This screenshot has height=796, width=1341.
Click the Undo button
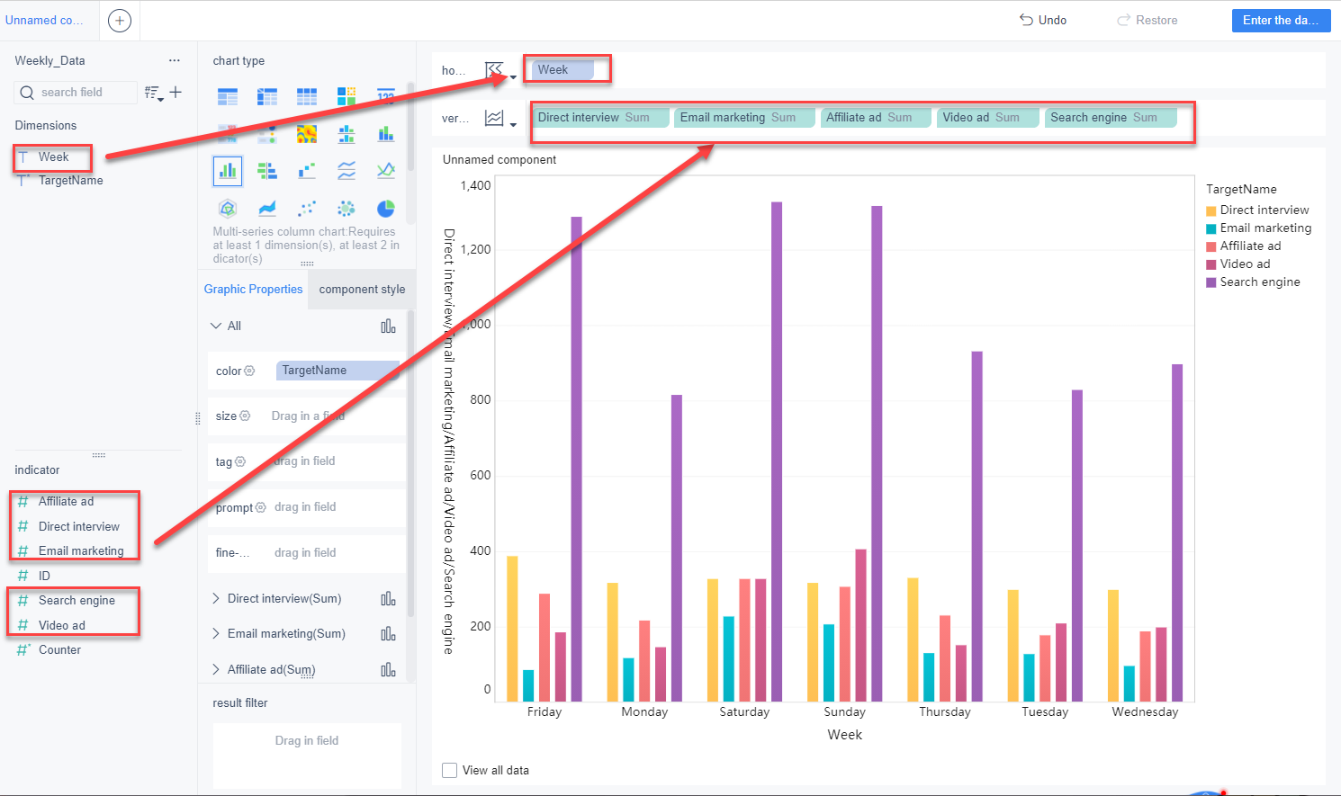[x=1043, y=20]
